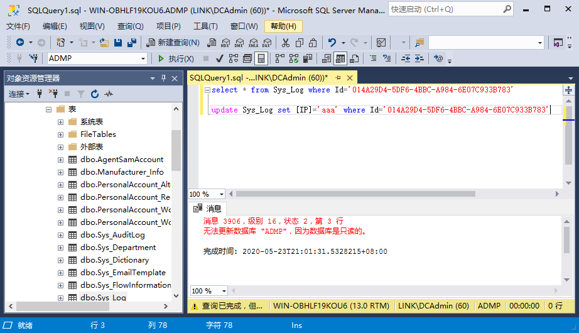579x333 pixels.
Task: Toggle IntelliSense enabled button
Action: click(261, 58)
